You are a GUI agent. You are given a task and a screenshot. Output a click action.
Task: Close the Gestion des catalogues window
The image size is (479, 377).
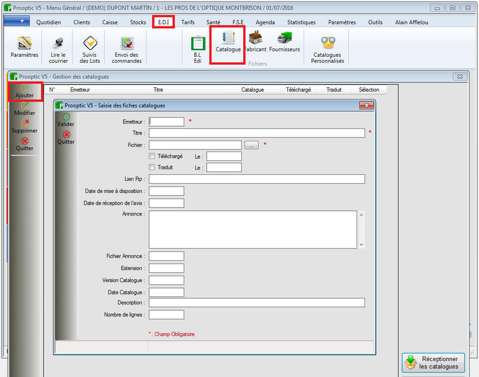coord(460,77)
